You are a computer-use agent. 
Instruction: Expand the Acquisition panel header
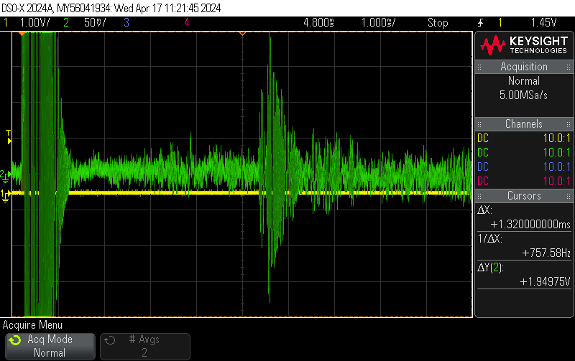[x=523, y=67]
